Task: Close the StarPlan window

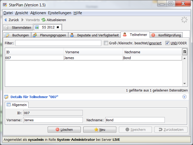Action: (x=183, y=4)
